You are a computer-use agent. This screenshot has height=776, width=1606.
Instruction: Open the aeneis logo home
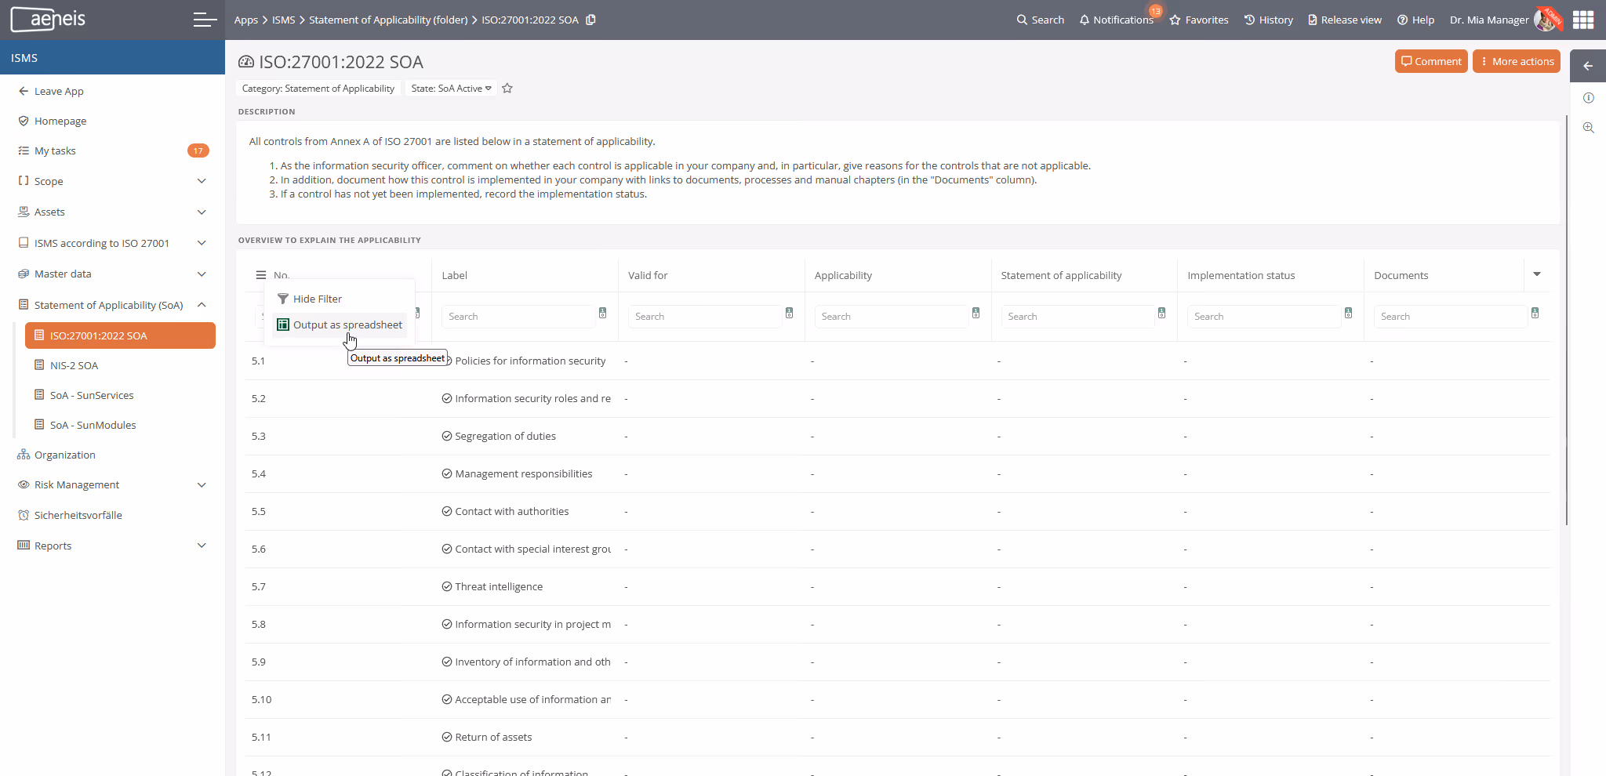click(49, 19)
